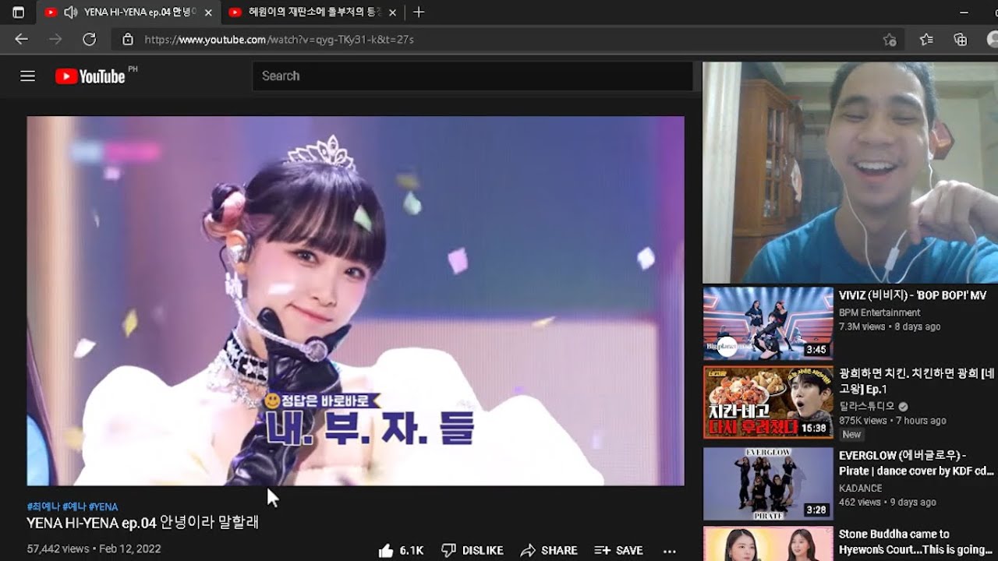Image resolution: width=998 pixels, height=561 pixels.
Task: Open a new browser tab
Action: tap(419, 12)
